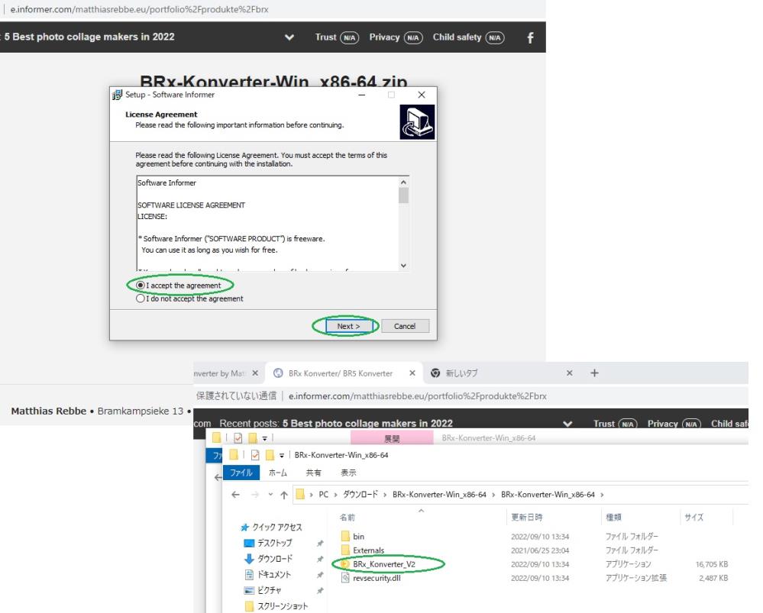Screen dimensions: 763x613
Task: Click the lower browser address bar URL
Action: (x=418, y=396)
